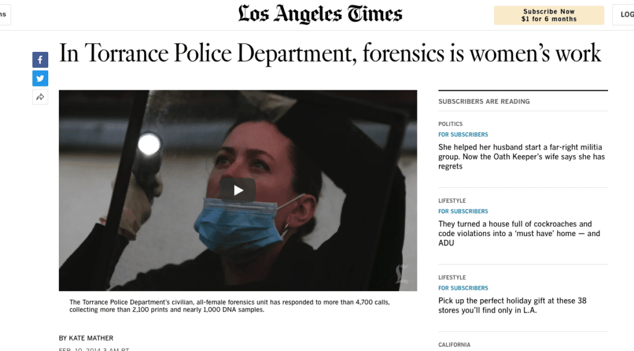Select the second LIFESTYLE category label
This screenshot has height=351, width=634.
(452, 277)
